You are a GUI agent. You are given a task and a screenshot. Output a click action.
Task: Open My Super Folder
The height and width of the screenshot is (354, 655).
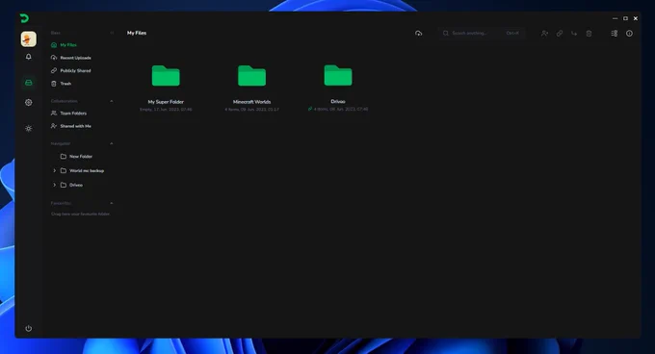click(166, 76)
